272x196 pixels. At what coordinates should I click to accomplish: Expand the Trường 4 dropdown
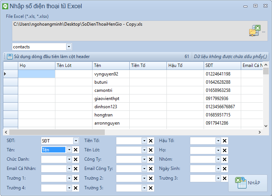(x=69, y=188)
